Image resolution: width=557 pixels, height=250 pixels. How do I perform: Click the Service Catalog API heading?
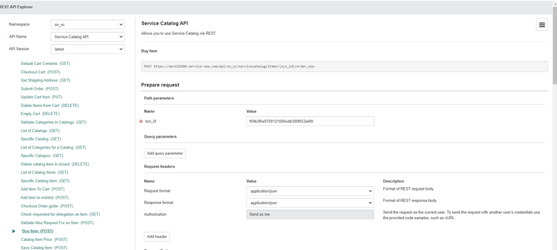[164, 23]
